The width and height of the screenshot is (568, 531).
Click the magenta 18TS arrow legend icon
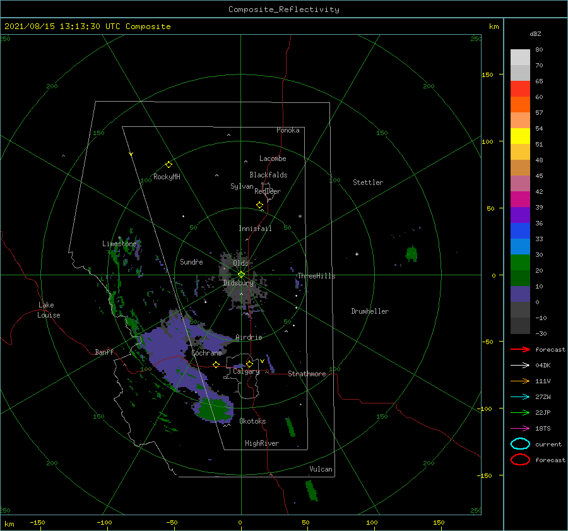(520, 428)
